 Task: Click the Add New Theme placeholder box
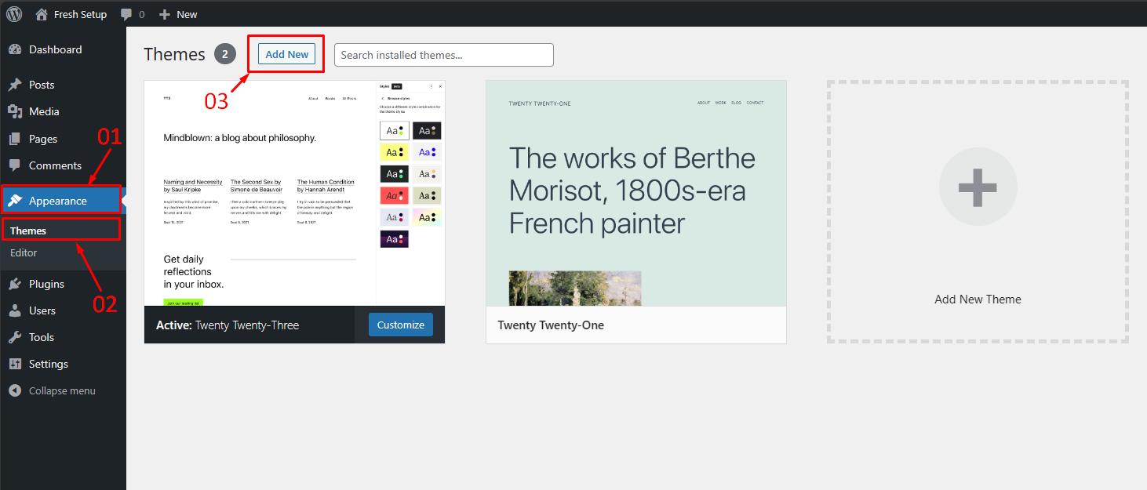978,212
